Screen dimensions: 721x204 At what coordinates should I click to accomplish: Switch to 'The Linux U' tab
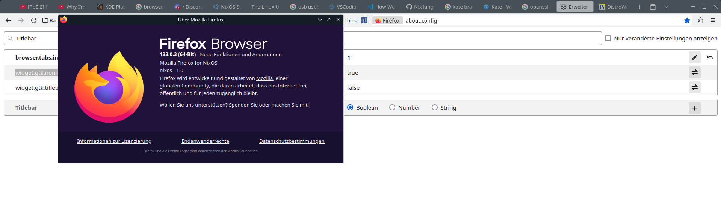pos(266,7)
